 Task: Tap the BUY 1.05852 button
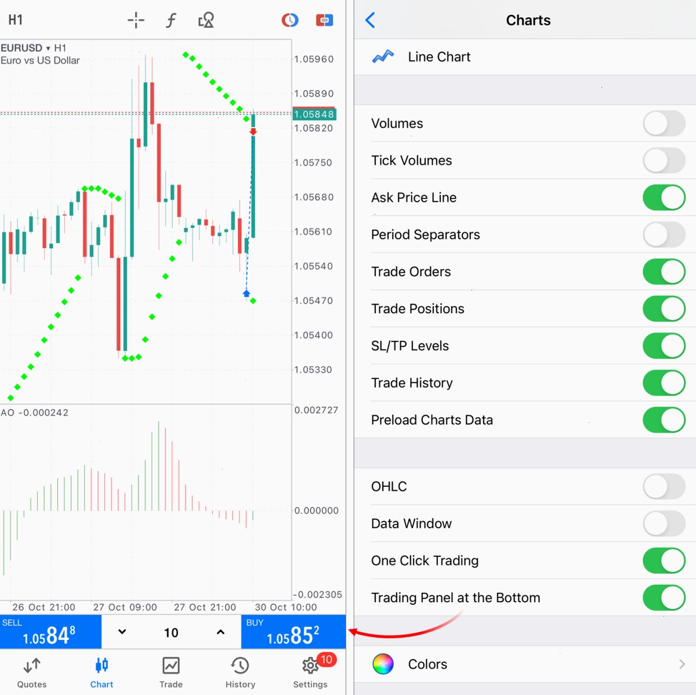[293, 632]
